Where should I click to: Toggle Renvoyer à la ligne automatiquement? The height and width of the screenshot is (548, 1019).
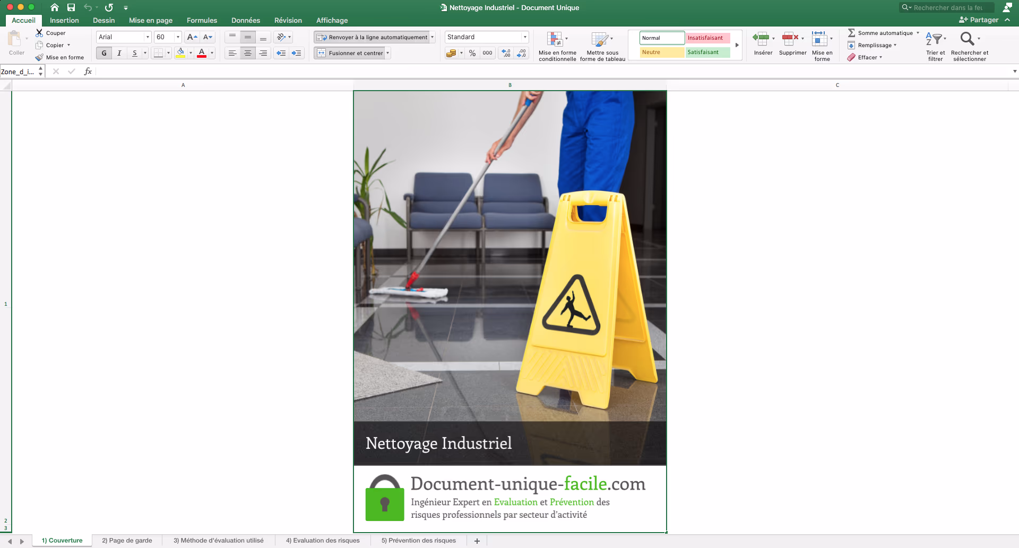click(372, 37)
